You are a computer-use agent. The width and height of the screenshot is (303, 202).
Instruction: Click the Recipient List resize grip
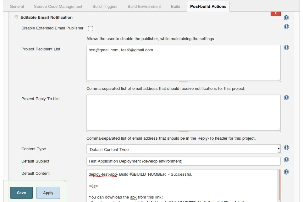[x=183, y=81]
